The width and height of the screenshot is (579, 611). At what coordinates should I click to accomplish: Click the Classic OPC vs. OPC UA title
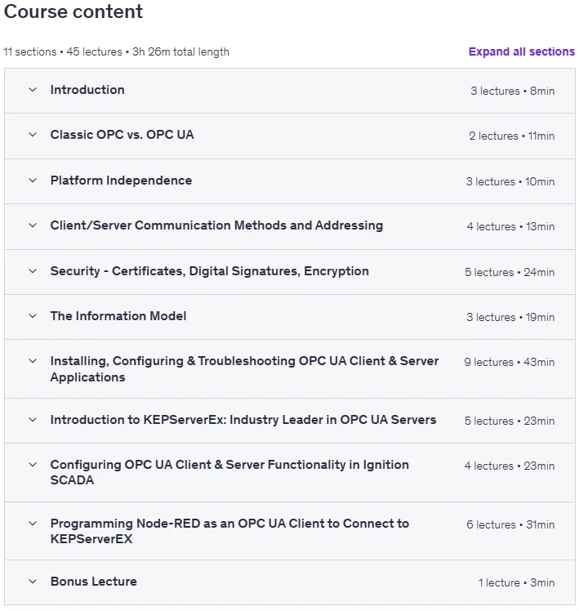coord(122,135)
